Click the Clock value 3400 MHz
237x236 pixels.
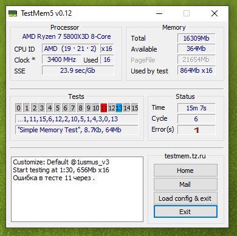click(61, 59)
